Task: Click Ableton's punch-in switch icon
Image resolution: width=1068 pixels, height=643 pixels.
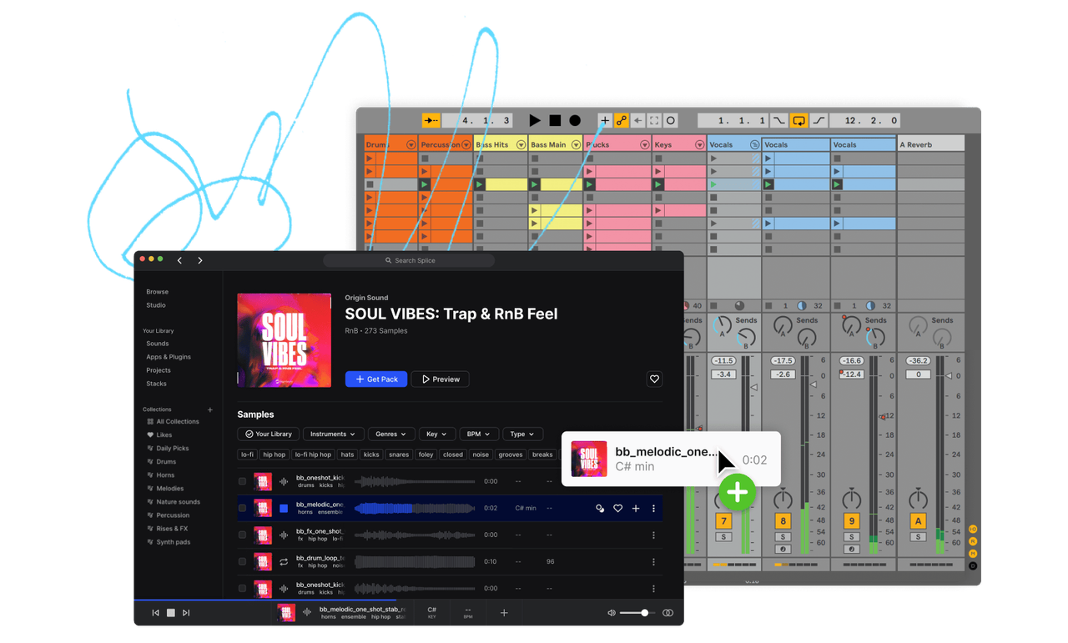Action: 778,121
